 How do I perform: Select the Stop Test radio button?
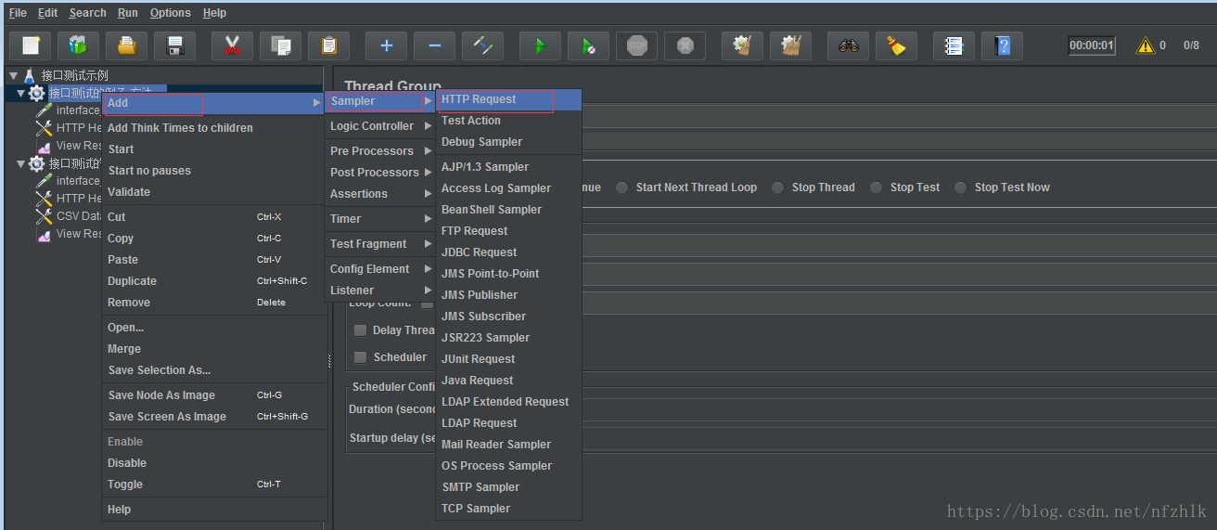point(877,187)
